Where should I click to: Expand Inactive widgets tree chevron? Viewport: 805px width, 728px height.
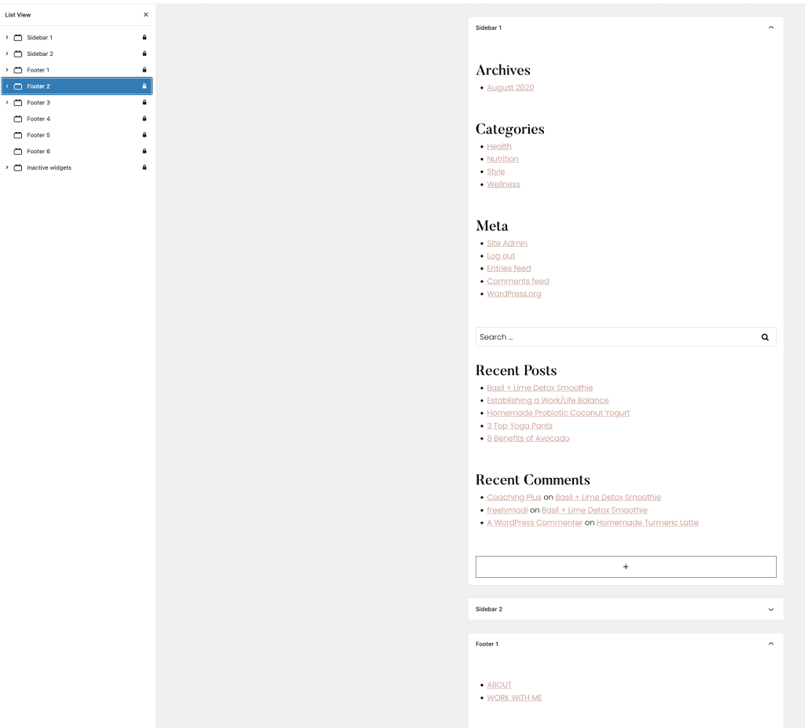click(6, 167)
